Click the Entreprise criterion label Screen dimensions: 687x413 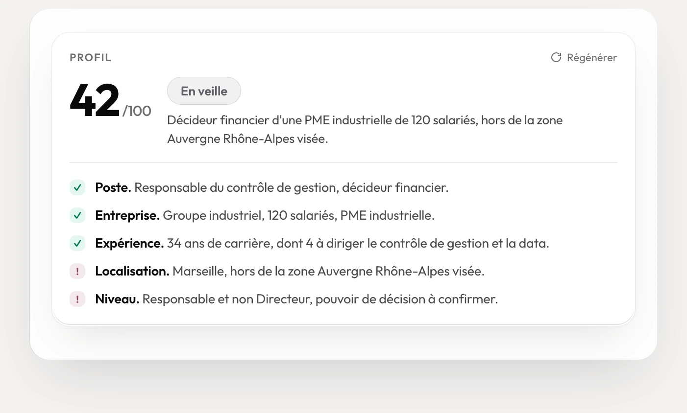(x=127, y=215)
